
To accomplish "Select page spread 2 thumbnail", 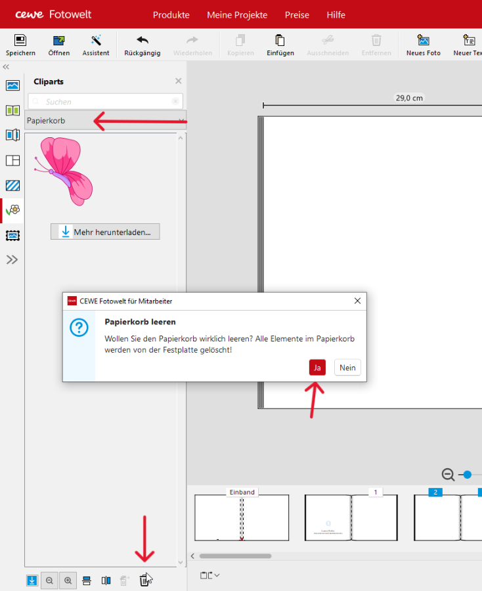I will point(448,517).
